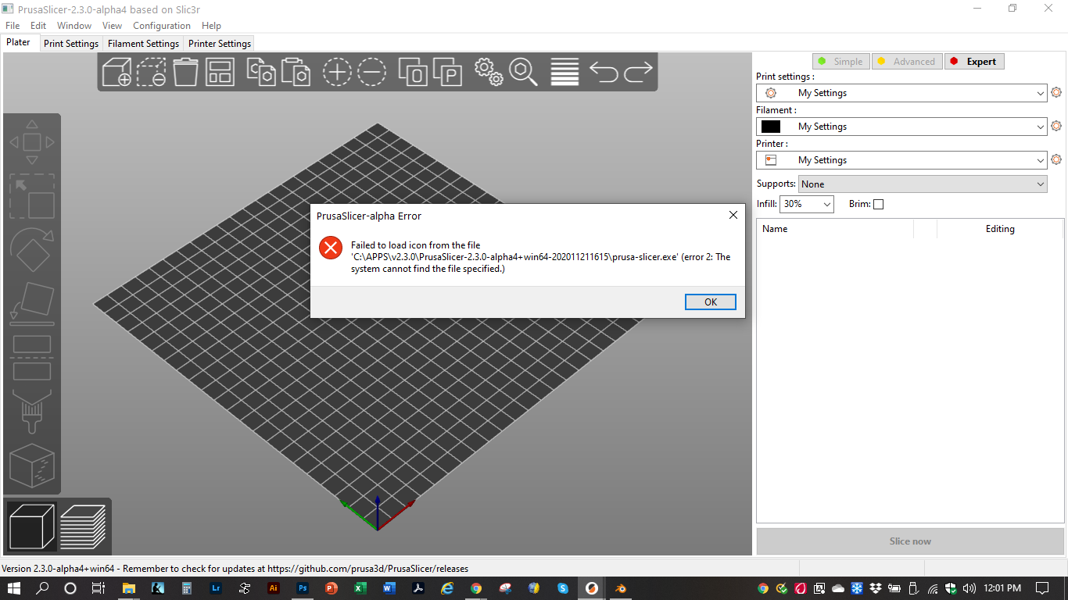Viewport: 1068px width, 600px height.
Task: Select the Move tool in left sidebar
Action: point(32,141)
